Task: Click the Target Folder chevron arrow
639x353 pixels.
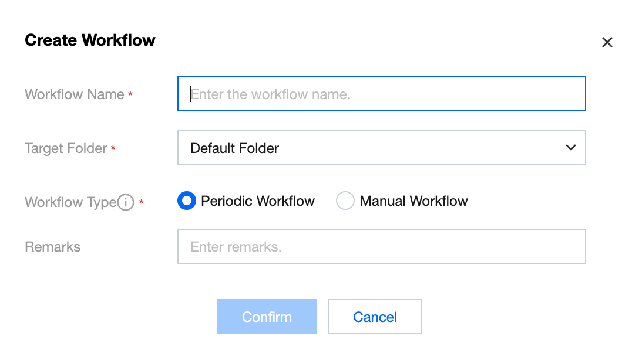Action: [570, 148]
